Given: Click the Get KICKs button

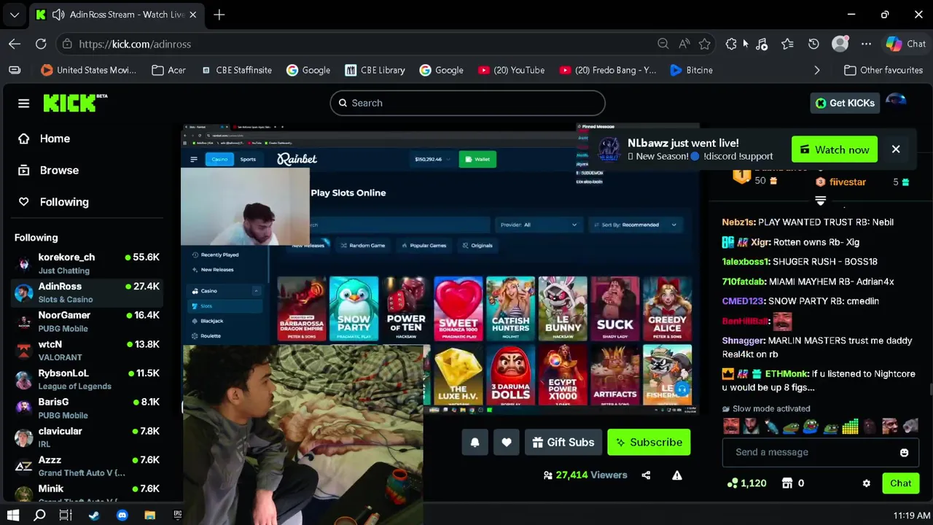Looking at the screenshot, I should point(846,103).
